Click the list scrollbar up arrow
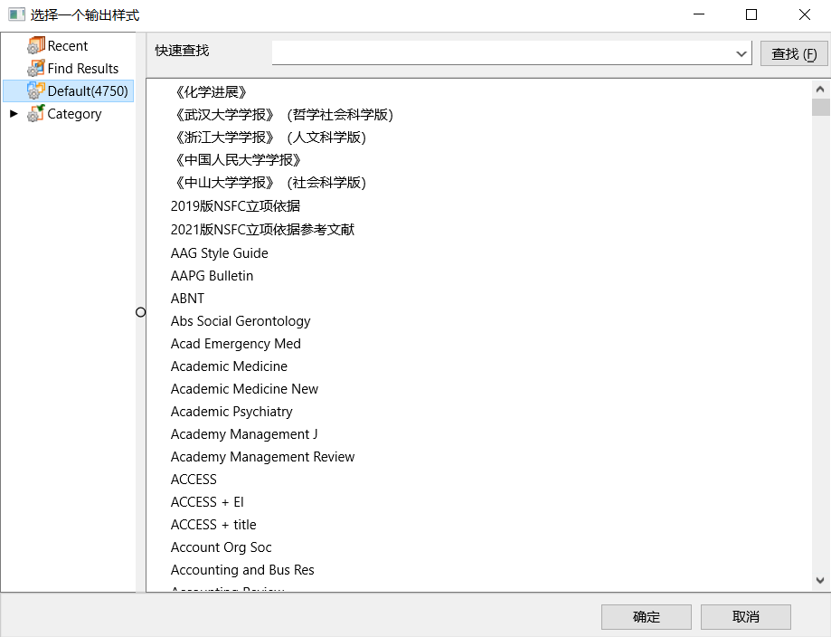Screen dimensions: 831x637 point(820,89)
